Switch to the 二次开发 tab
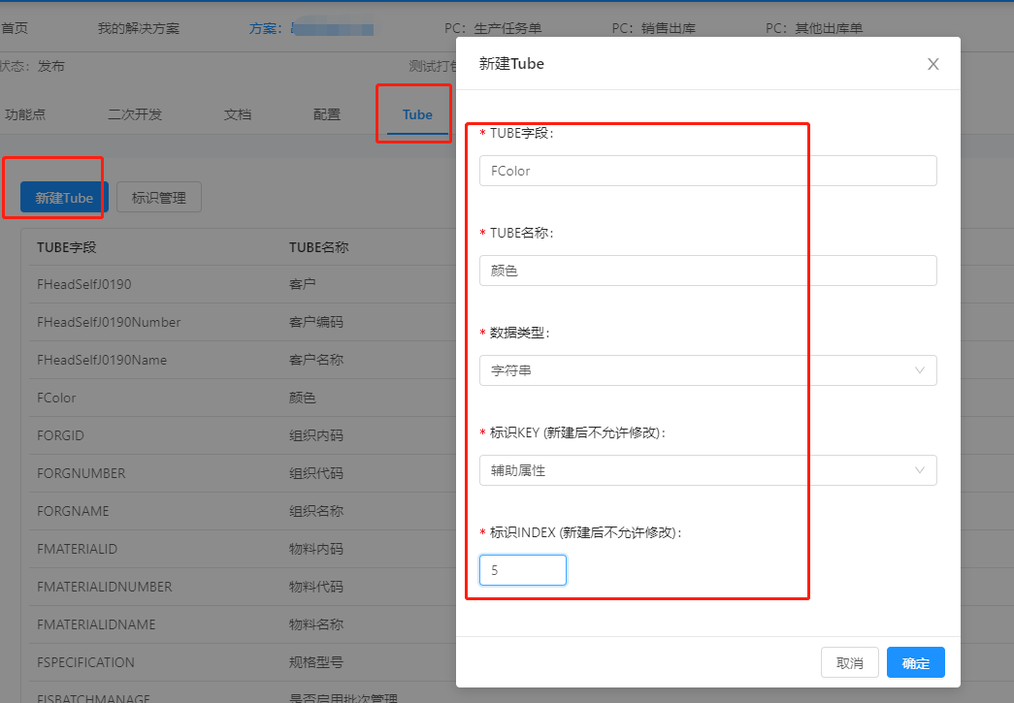Image resolution: width=1014 pixels, height=703 pixels. [x=135, y=114]
